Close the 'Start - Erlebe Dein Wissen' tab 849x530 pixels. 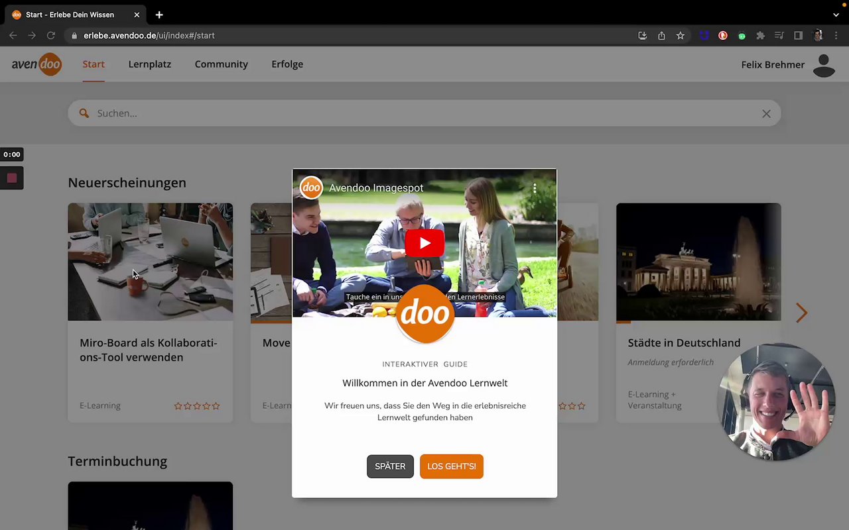tap(137, 15)
